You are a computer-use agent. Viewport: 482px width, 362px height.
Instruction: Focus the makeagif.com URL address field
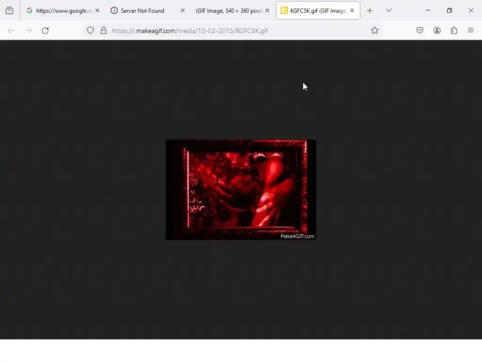point(233,31)
